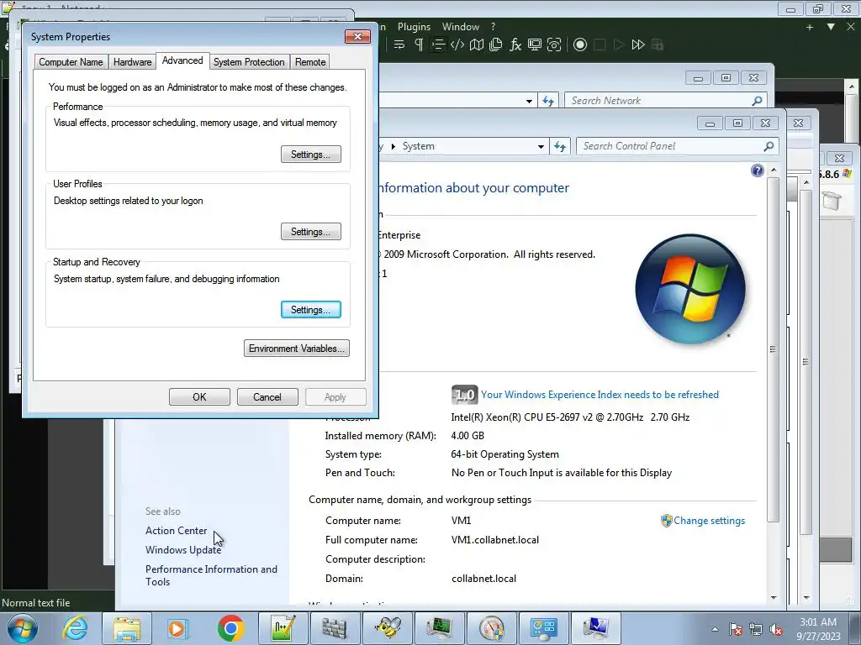Open the question mark help menu
The width and height of the screenshot is (861, 645).
[x=493, y=27]
